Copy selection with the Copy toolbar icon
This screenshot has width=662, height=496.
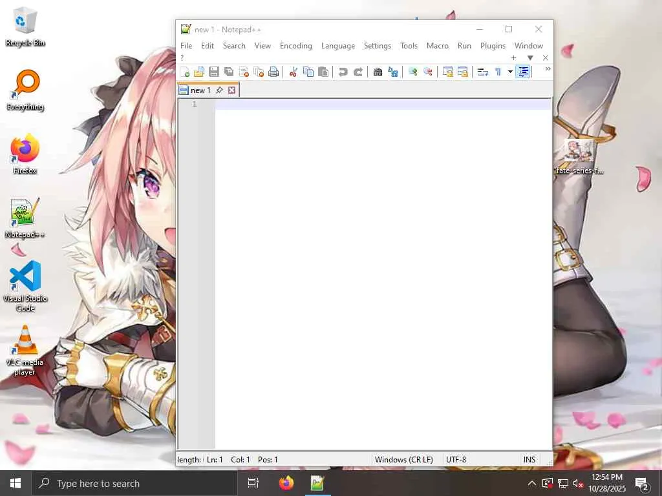click(x=308, y=72)
